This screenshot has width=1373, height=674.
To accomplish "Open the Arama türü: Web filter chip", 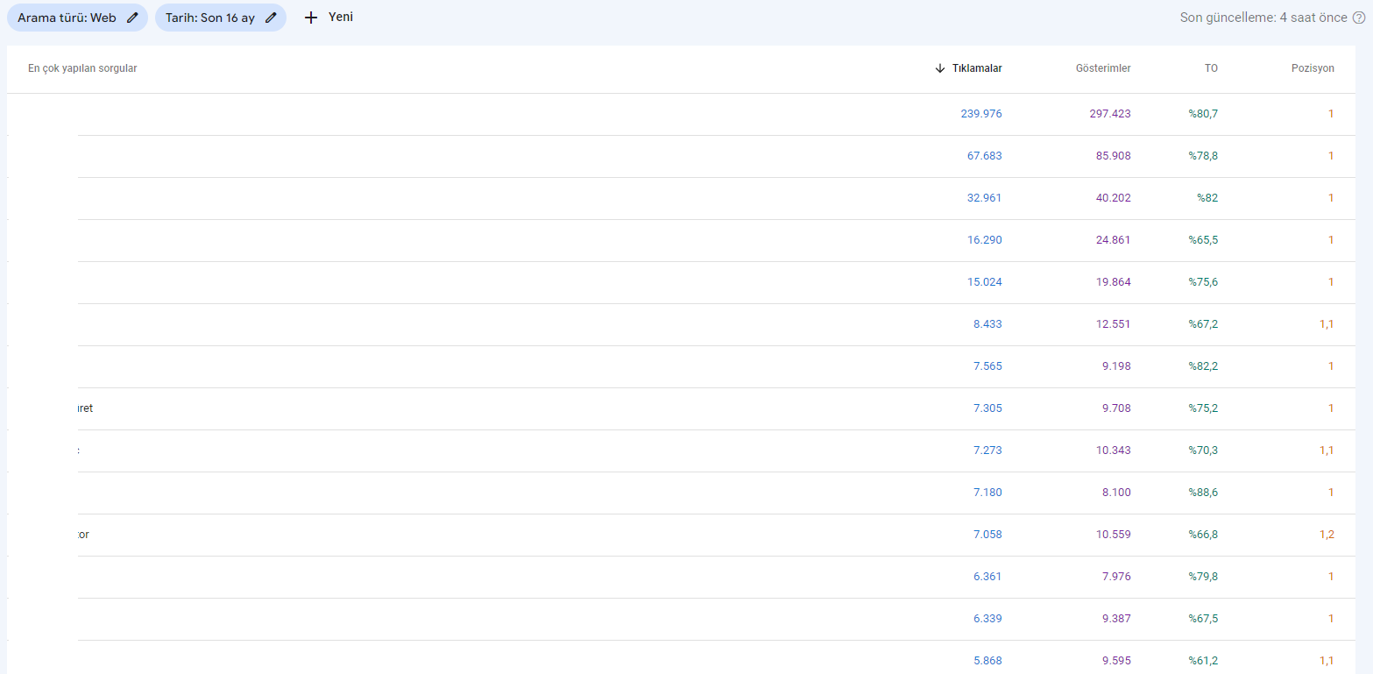I will pos(77,18).
